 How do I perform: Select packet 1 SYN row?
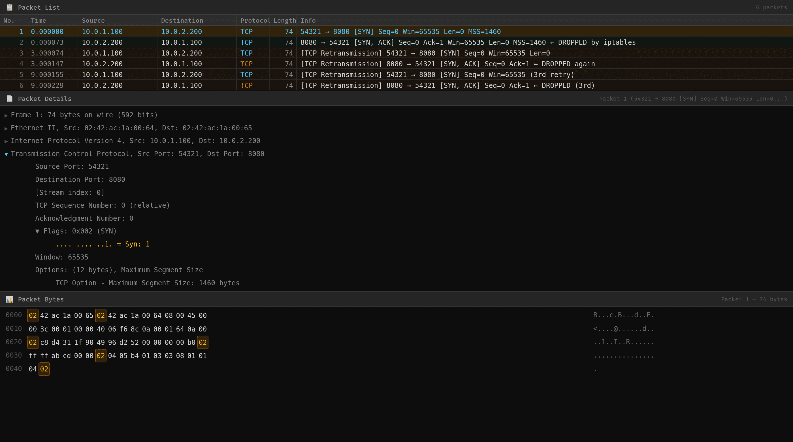[396, 31]
